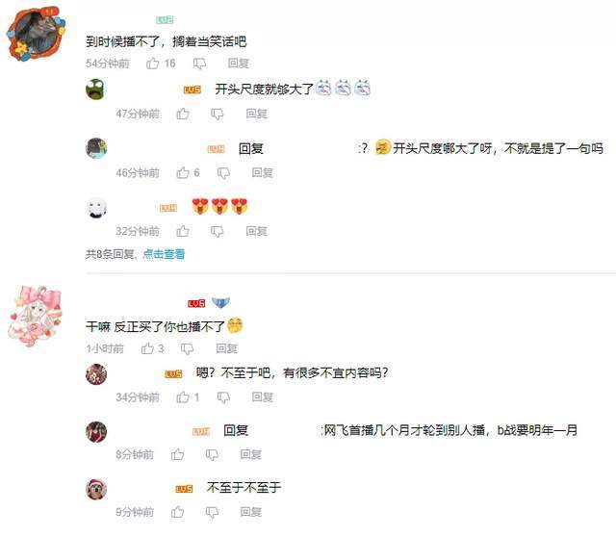Like the reply posted 47 minutes ago
616x537 pixels.
coord(183,114)
